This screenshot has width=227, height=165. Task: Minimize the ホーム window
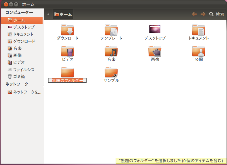[x=11, y=4]
